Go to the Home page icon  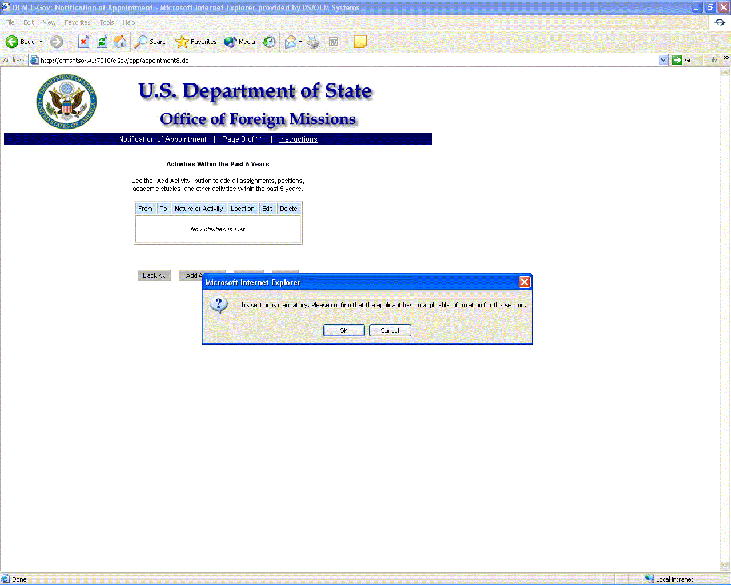[x=120, y=42]
